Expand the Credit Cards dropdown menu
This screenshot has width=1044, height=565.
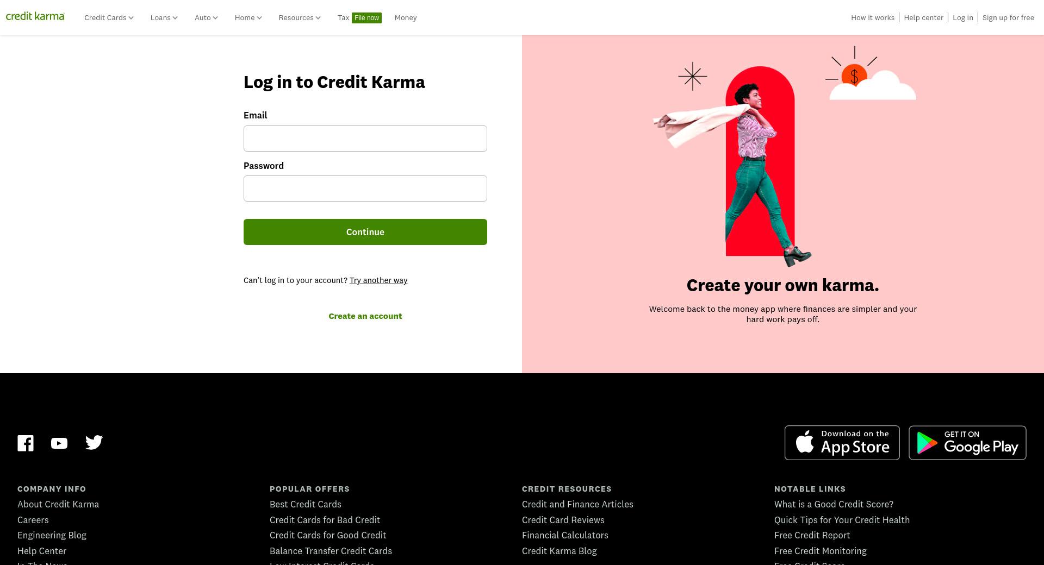(x=109, y=18)
